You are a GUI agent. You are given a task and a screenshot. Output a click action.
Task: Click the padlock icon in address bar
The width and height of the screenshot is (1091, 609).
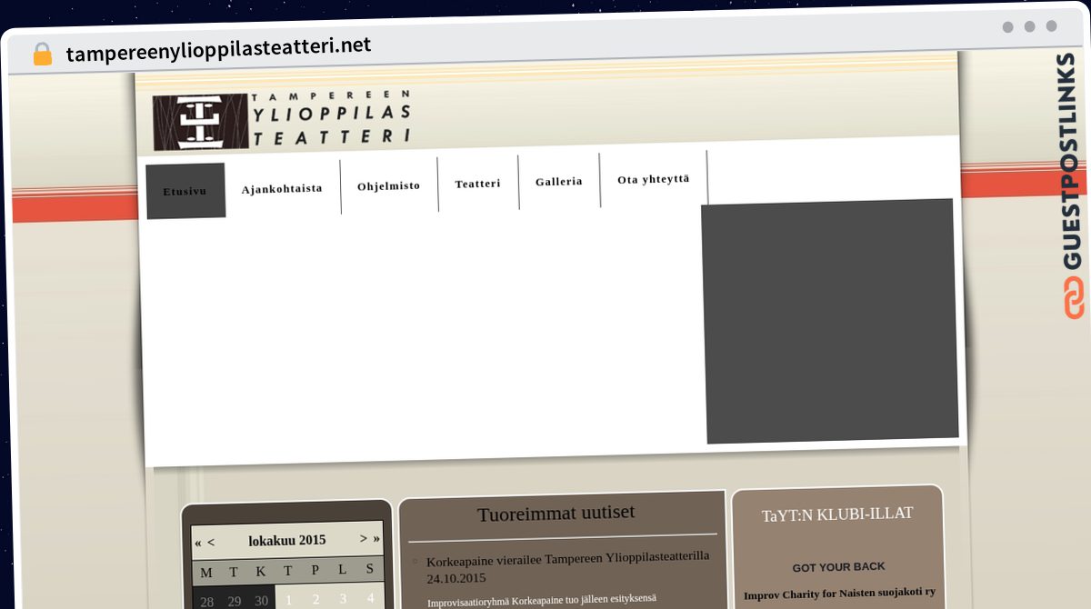click(43, 54)
